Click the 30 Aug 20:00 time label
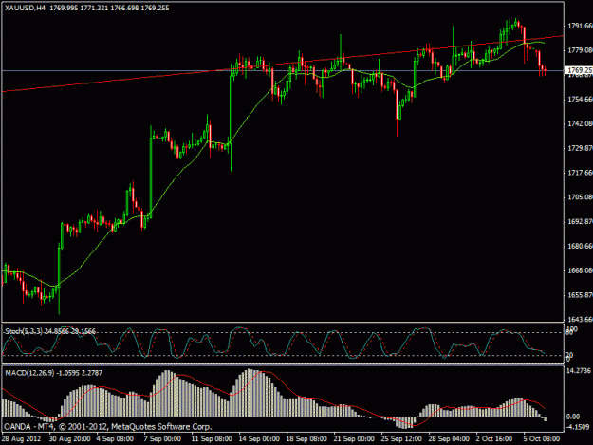Image resolution: width=593 pixels, height=445 pixels. (x=69, y=439)
